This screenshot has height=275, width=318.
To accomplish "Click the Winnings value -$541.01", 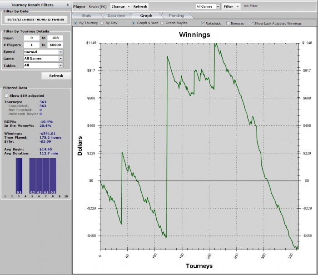I will [47, 134].
